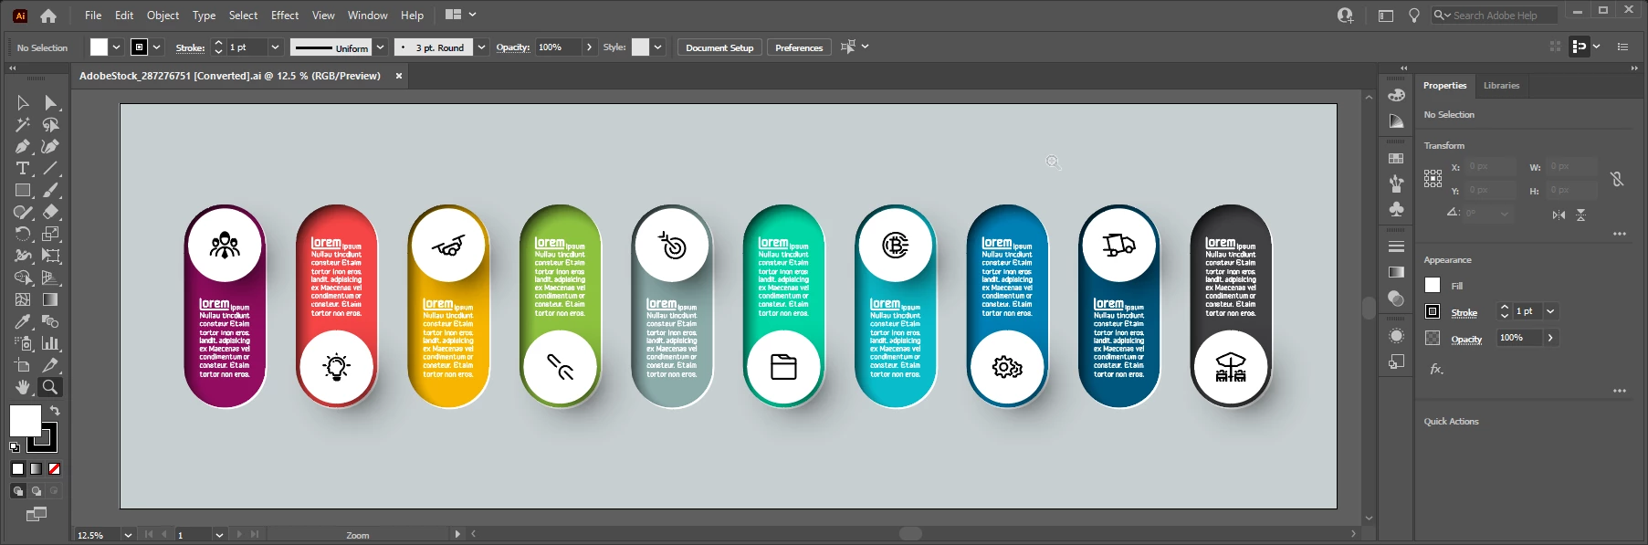Enable Draw Normal mode
Image resolution: width=1648 pixels, height=545 pixels.
[18, 491]
